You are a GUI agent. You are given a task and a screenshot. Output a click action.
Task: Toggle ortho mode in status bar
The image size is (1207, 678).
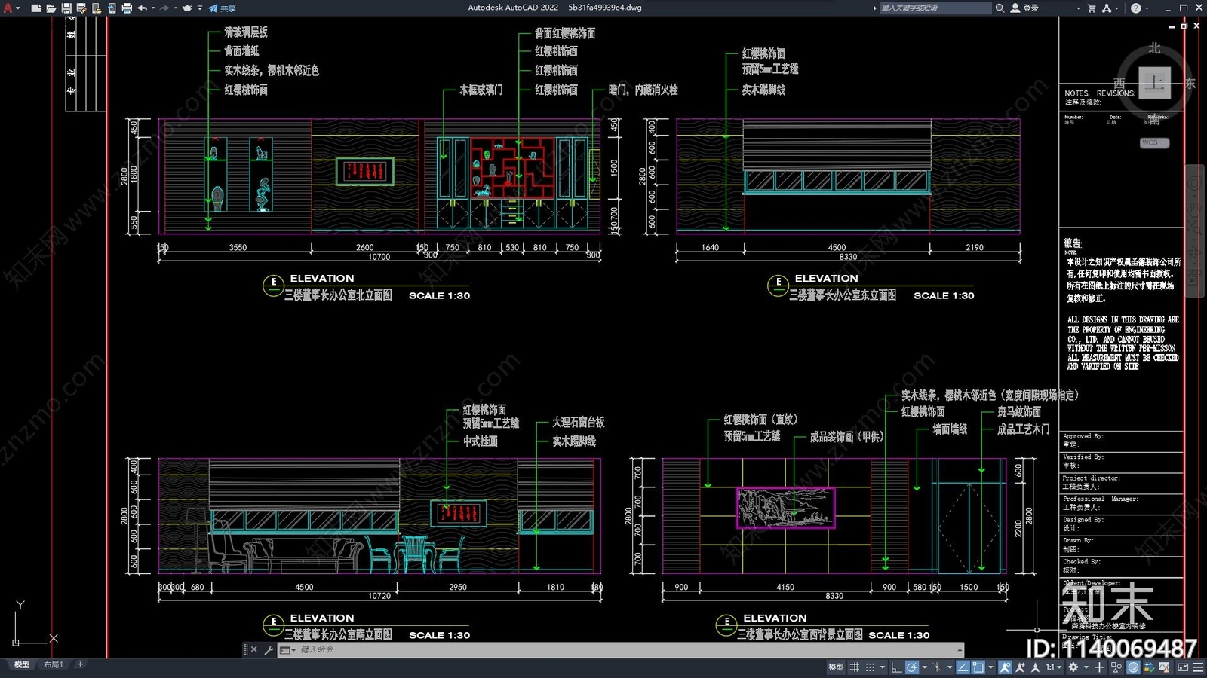pos(896,667)
